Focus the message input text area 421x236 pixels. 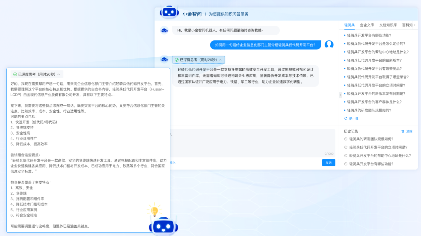pyautogui.click(x=252, y=141)
